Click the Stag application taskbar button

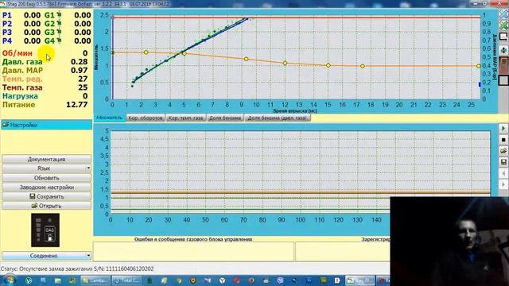click(x=359, y=280)
